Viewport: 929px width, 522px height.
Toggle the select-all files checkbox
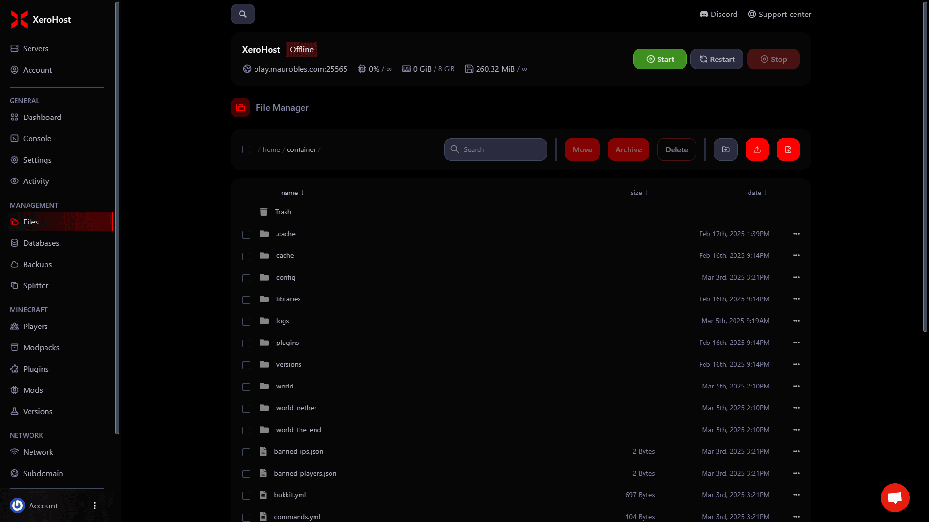[x=246, y=149]
